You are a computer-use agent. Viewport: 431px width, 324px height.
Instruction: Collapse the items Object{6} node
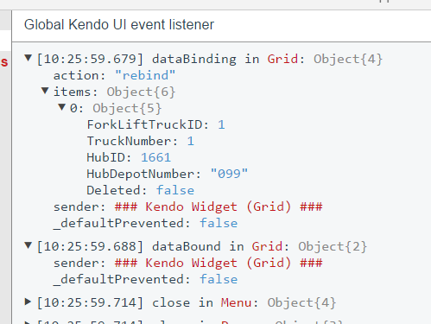pos(45,91)
